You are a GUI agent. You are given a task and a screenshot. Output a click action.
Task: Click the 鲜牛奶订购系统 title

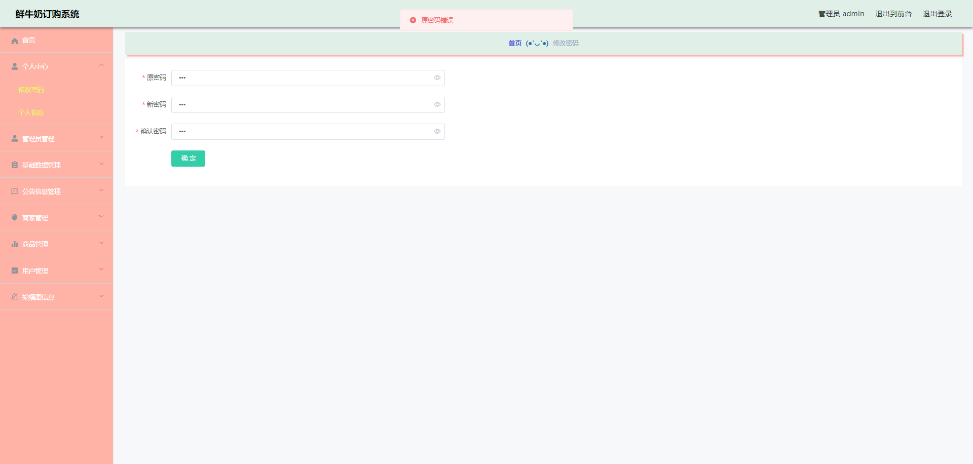[47, 14]
